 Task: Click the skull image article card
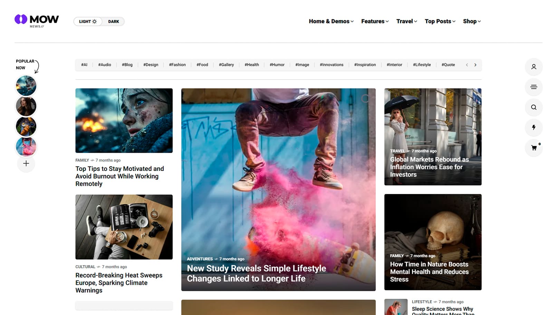point(433,242)
